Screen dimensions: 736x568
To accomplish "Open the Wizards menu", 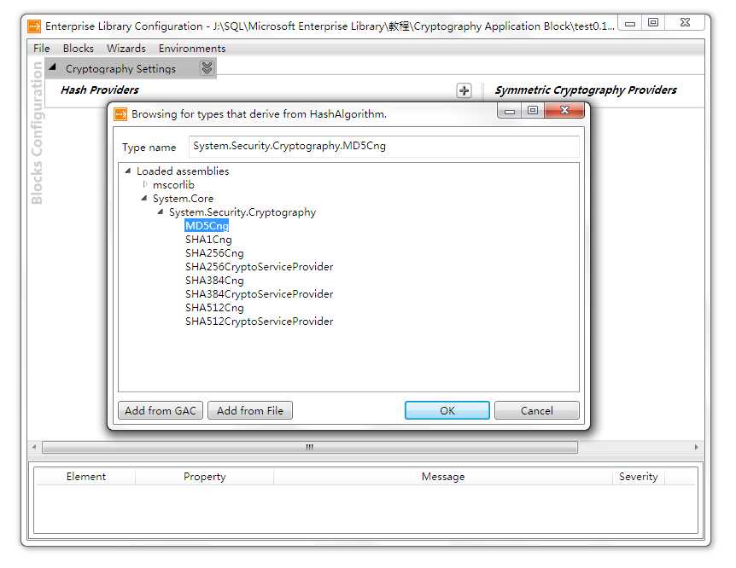I will (x=126, y=49).
